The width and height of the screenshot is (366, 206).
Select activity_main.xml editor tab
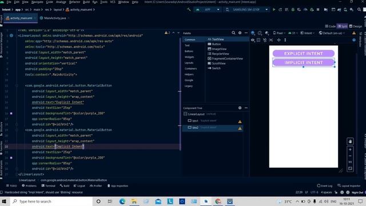click(21, 18)
